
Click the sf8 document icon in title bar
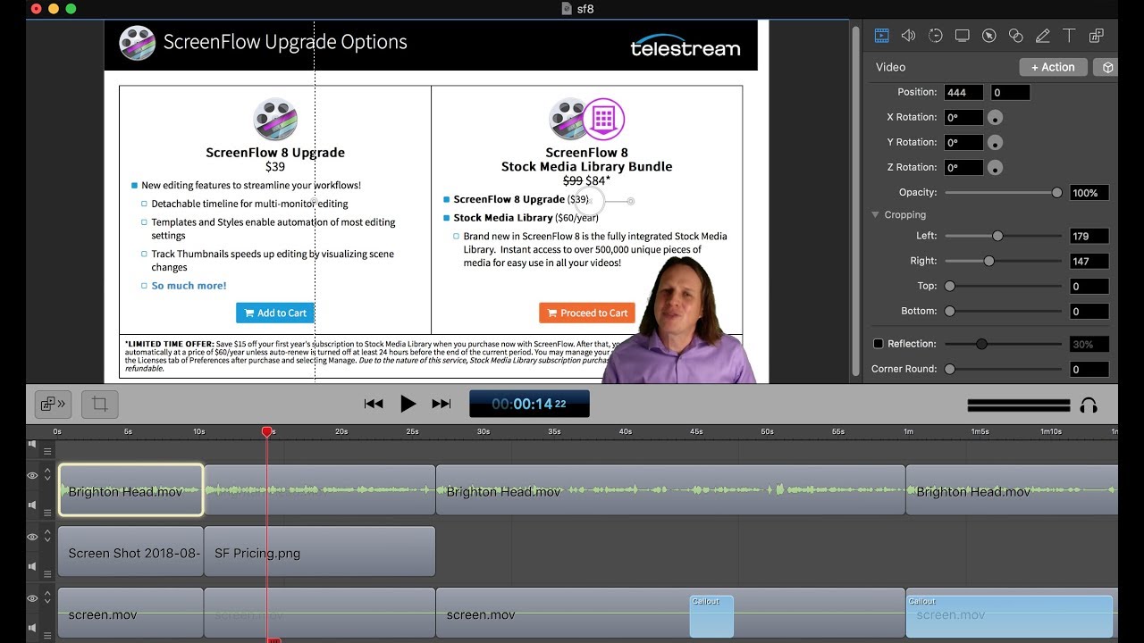[566, 9]
